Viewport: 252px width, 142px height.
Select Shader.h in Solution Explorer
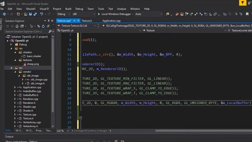click(28, 110)
